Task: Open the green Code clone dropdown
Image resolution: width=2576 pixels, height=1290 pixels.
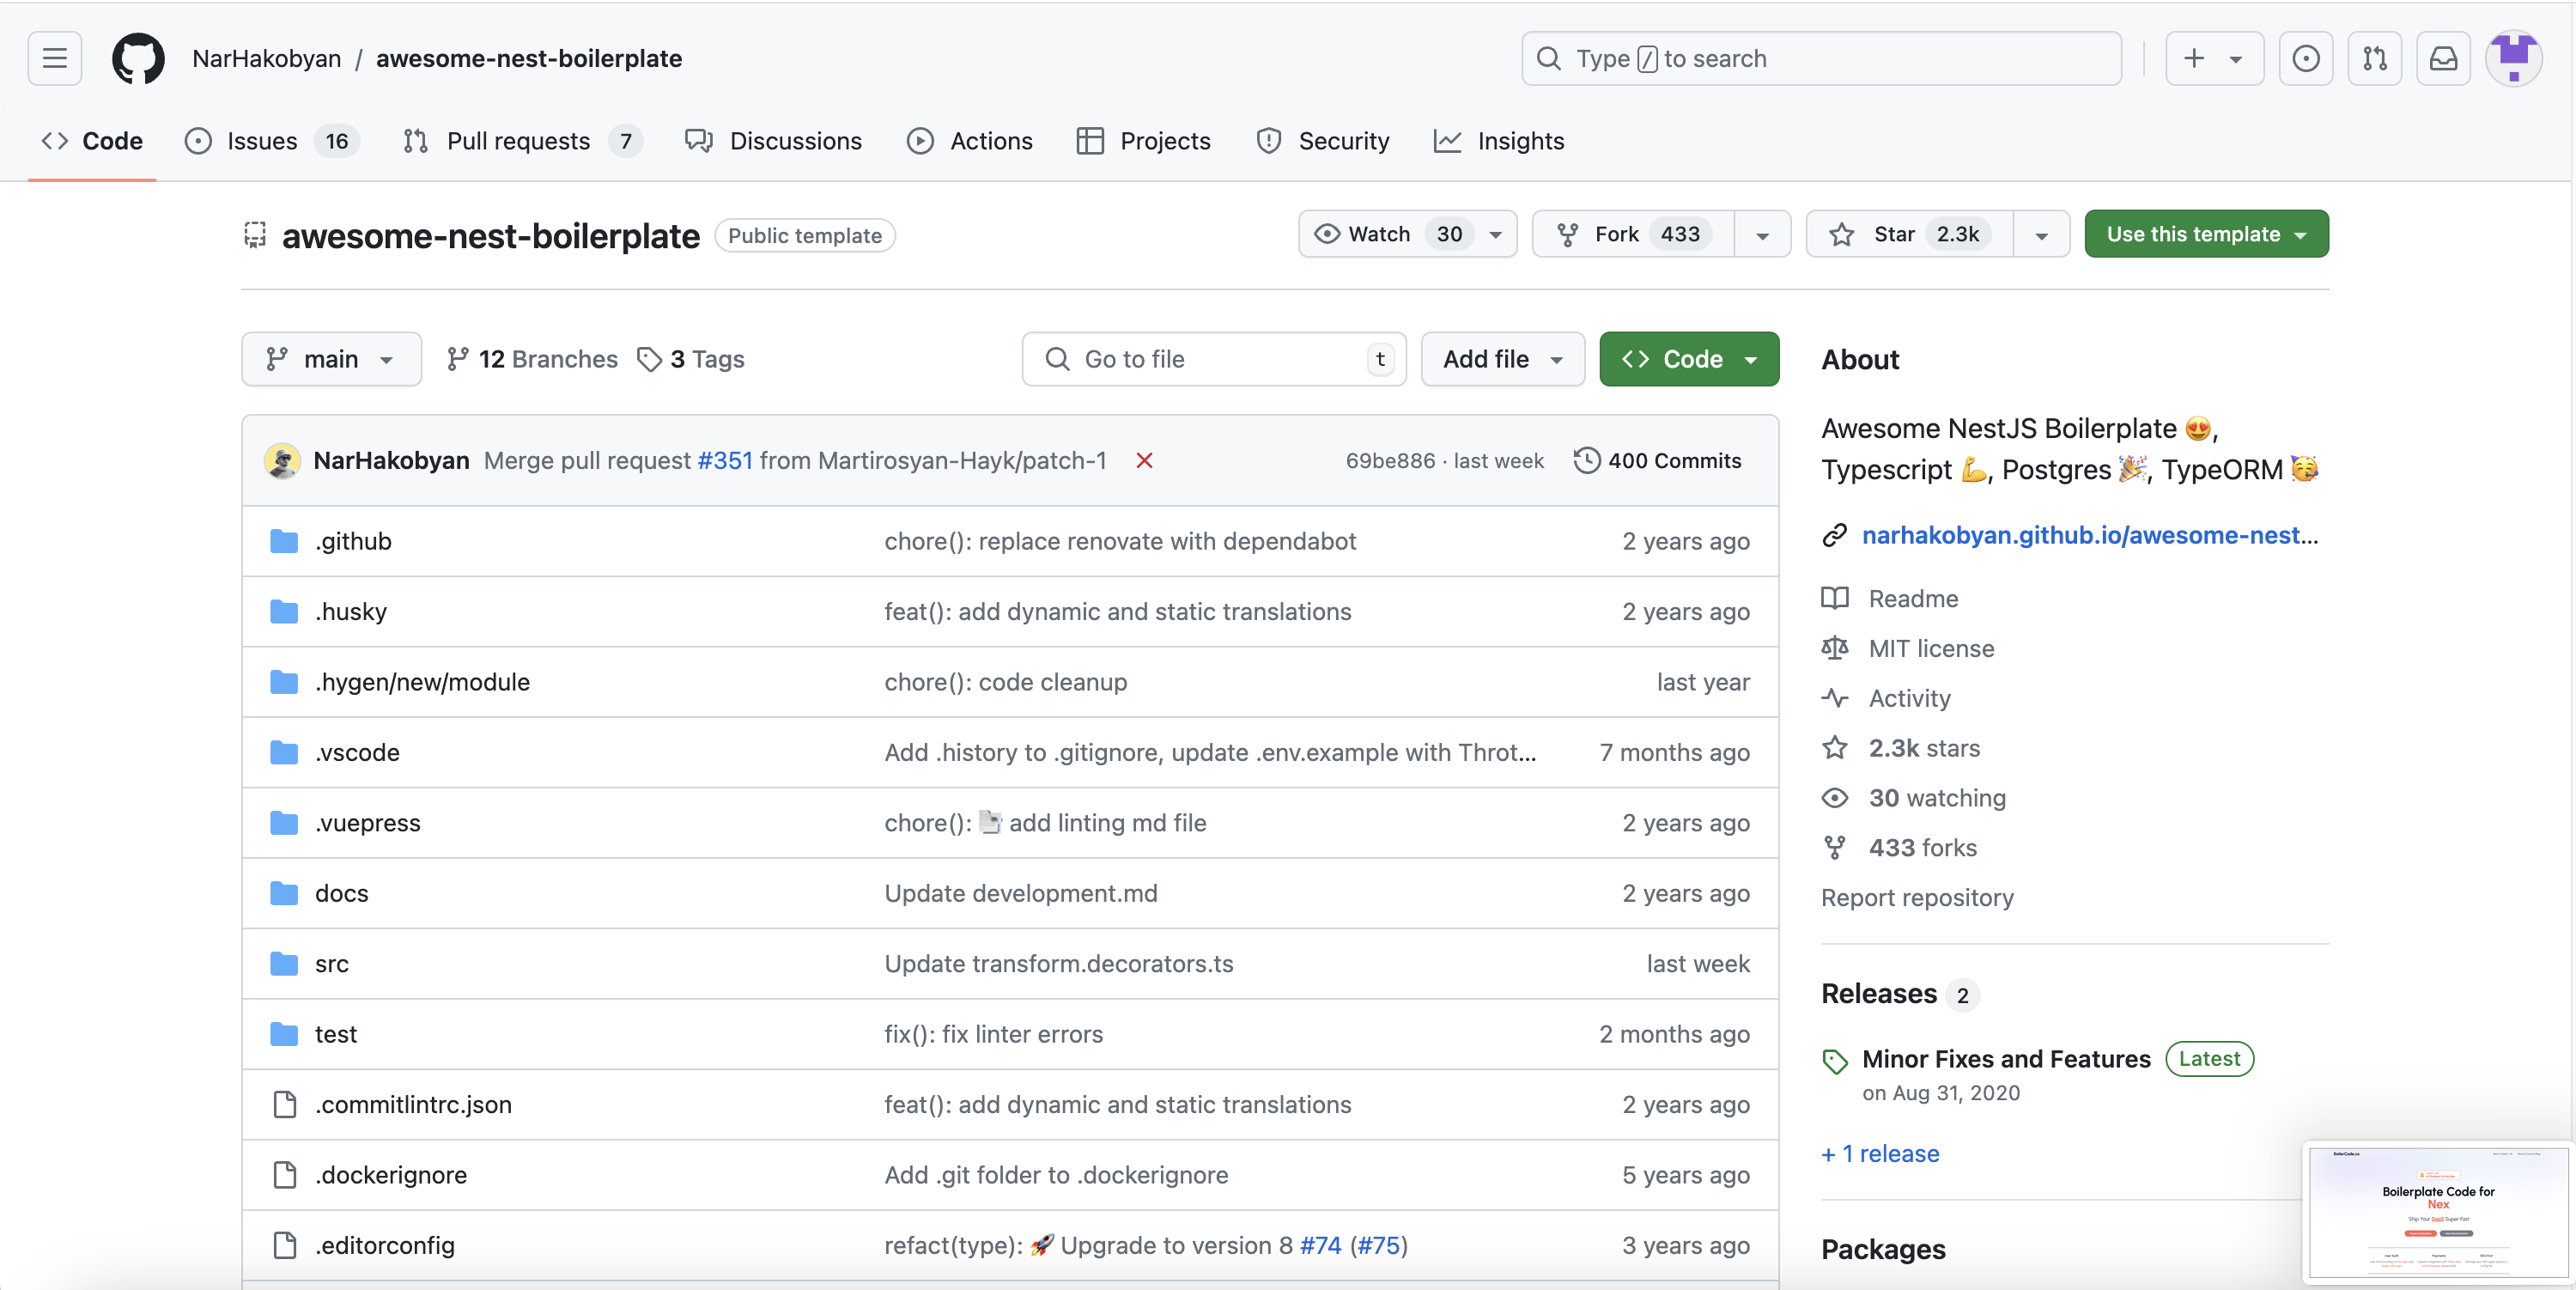Action: (x=1688, y=359)
